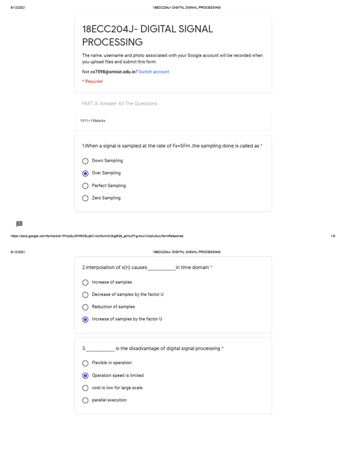Click question 1 sampling rate text
The height and width of the screenshot is (461, 346).
170,146
